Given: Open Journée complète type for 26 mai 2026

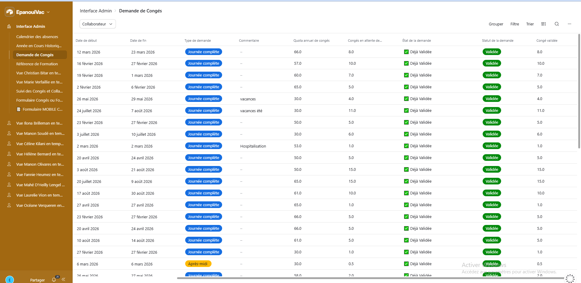Looking at the screenshot, I should tap(204, 99).
